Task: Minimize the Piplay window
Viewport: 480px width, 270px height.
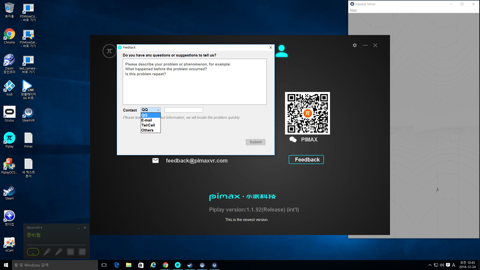Action: click(365, 45)
